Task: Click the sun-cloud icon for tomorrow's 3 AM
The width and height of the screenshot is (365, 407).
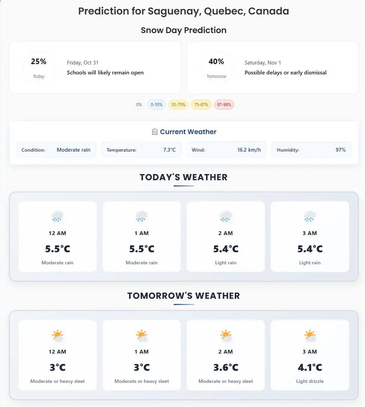Action: [310, 335]
